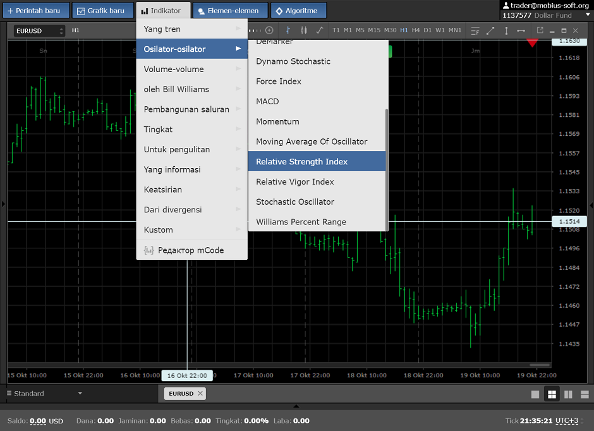Pick the diagonal trend line tool
Image resolution: width=594 pixels, height=431 pixels.
coord(490,31)
